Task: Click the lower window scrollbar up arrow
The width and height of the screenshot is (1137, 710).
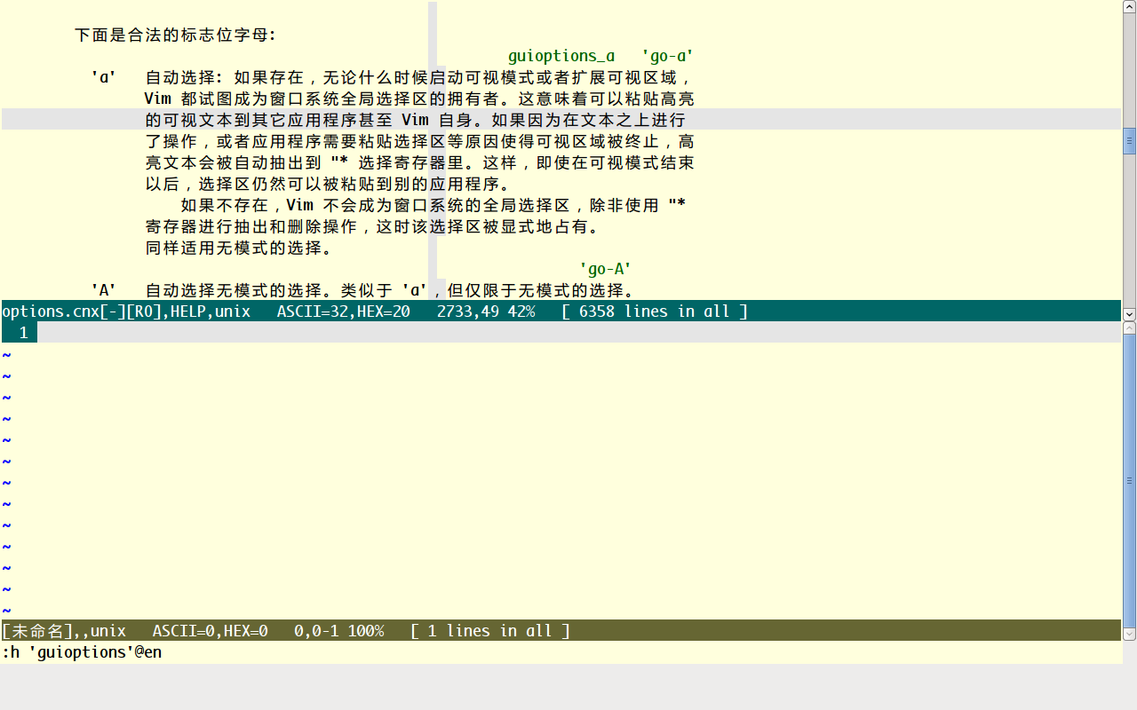Action: pyautogui.click(x=1130, y=327)
